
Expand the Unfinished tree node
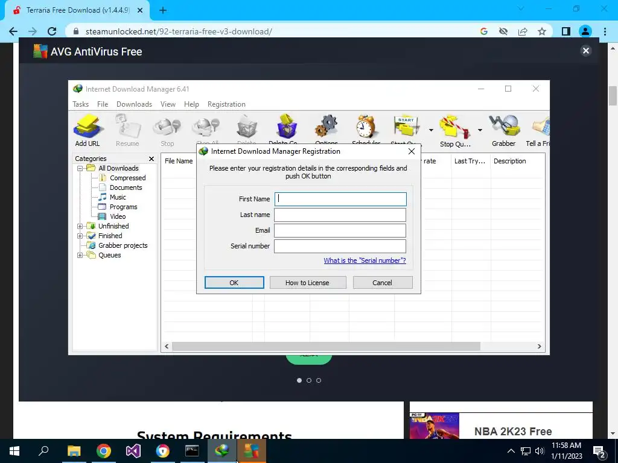point(80,227)
